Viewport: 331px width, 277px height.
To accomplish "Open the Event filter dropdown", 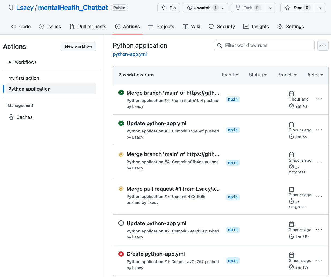I will [x=230, y=75].
